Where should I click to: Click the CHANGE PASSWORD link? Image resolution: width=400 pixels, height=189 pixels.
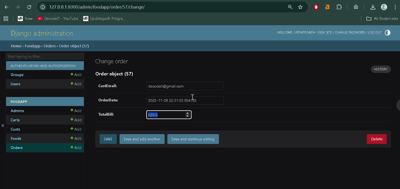tap(350, 32)
